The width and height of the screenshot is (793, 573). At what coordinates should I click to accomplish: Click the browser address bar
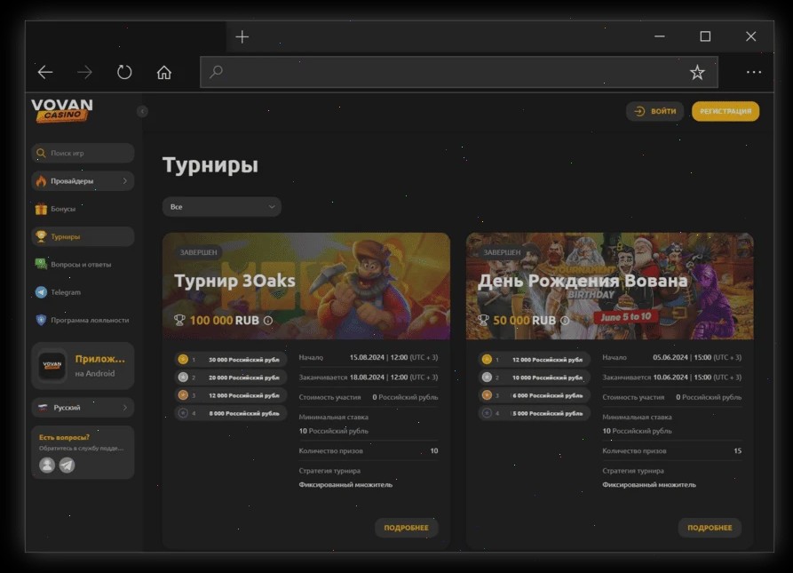click(459, 72)
